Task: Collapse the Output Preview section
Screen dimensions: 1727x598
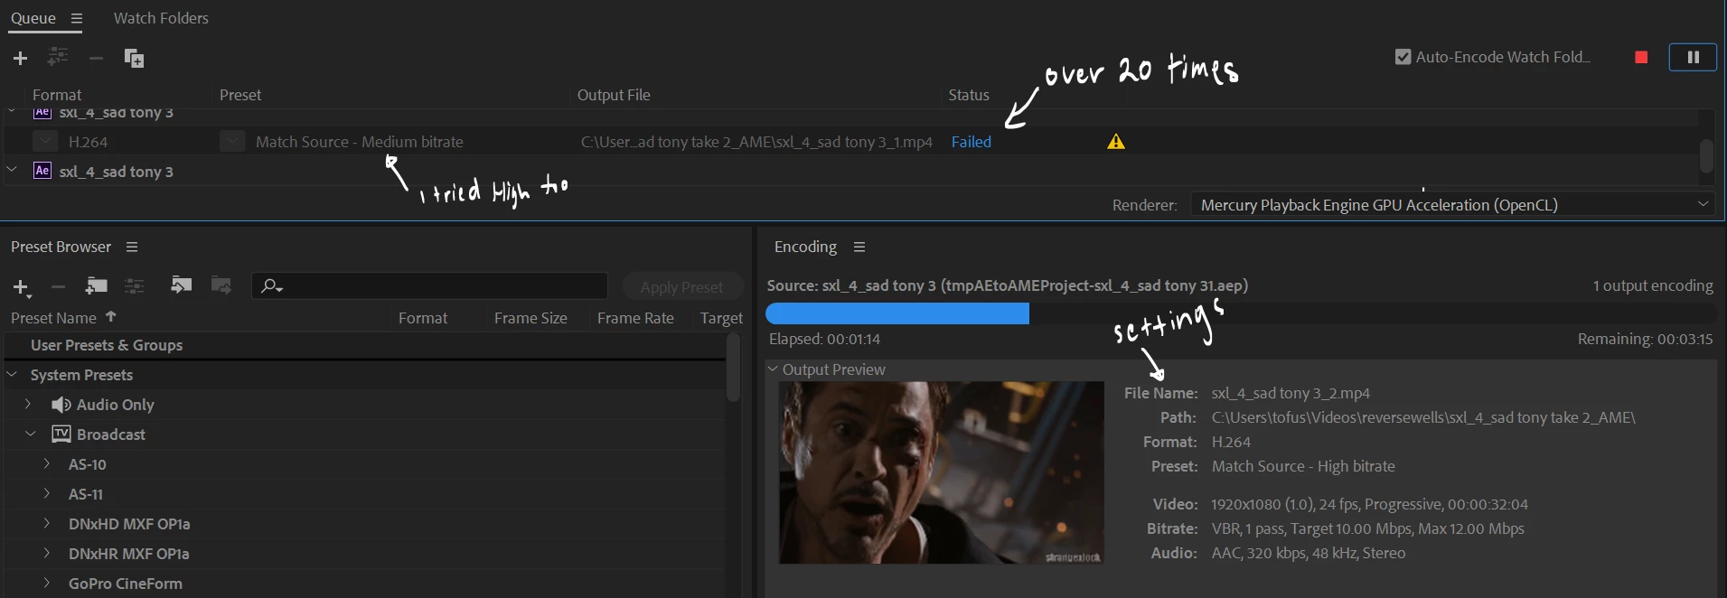Action: 773,369
